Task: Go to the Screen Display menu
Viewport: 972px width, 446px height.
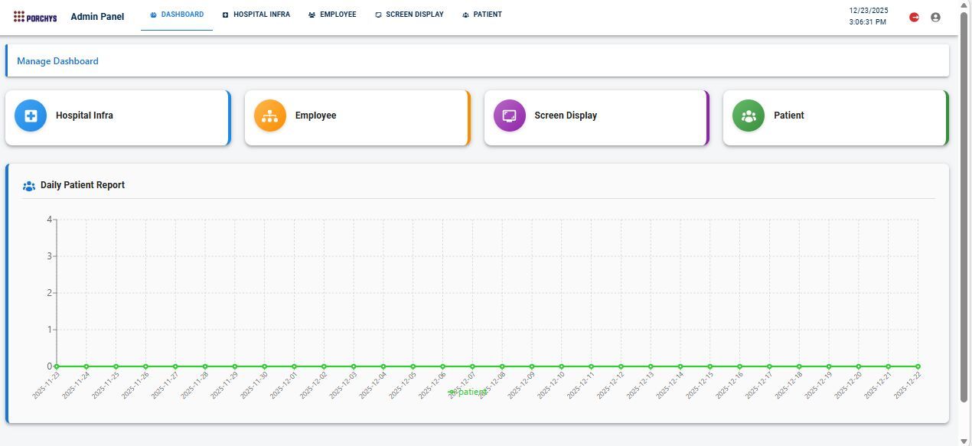Action: point(409,15)
